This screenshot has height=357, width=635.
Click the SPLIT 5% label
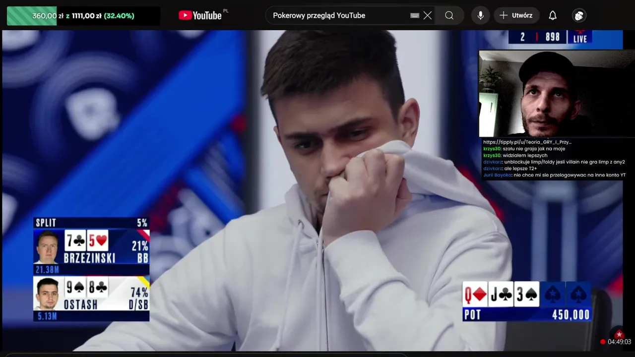[91, 223]
